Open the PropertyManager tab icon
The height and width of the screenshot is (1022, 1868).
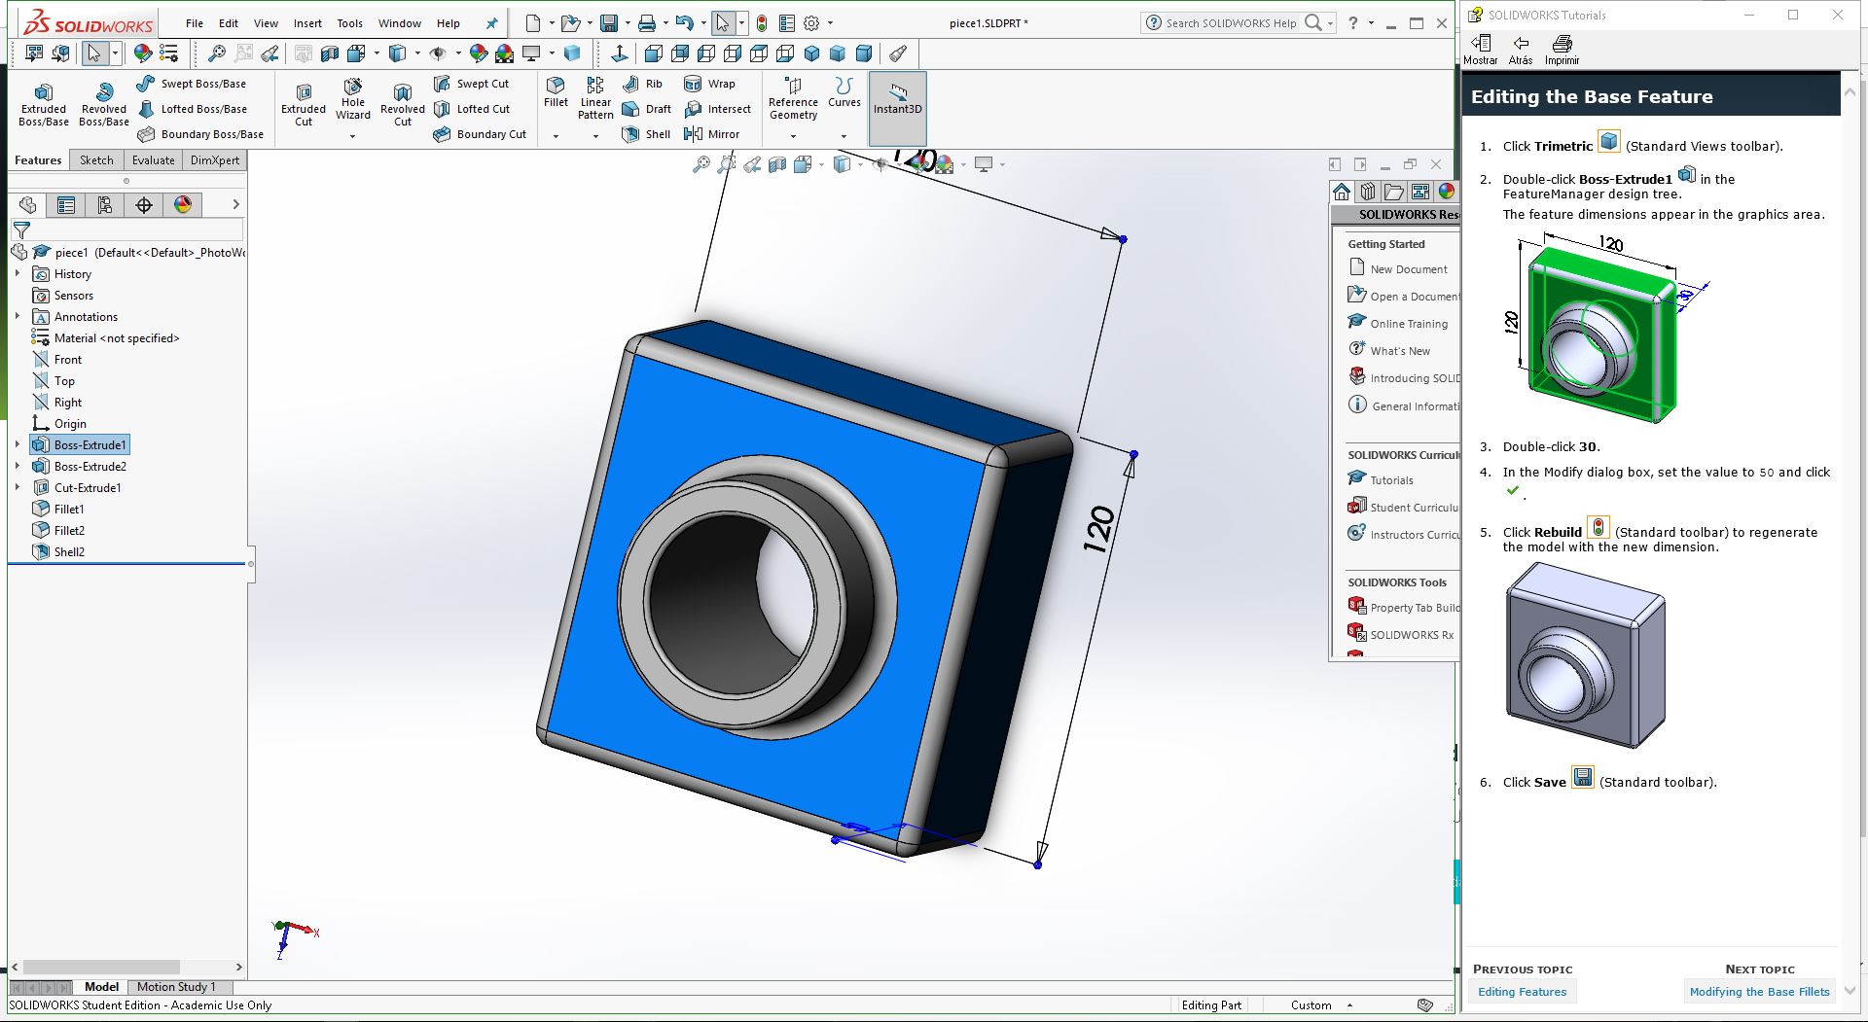66,204
